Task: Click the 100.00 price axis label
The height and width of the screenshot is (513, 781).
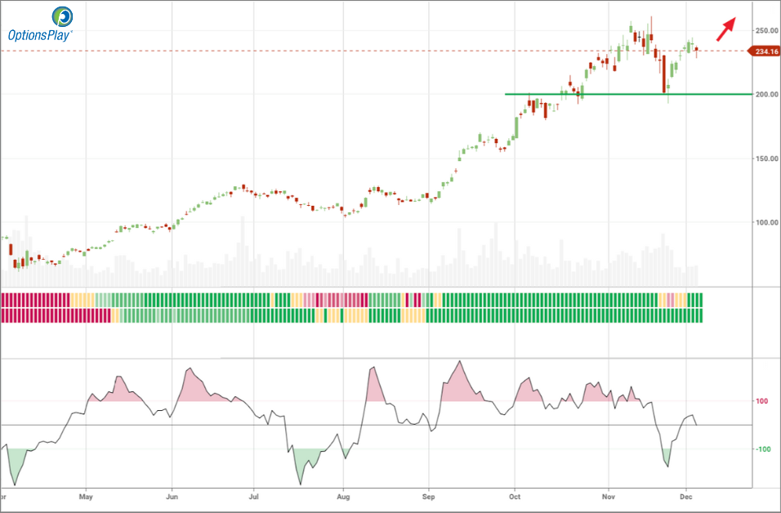Action: 766,222
